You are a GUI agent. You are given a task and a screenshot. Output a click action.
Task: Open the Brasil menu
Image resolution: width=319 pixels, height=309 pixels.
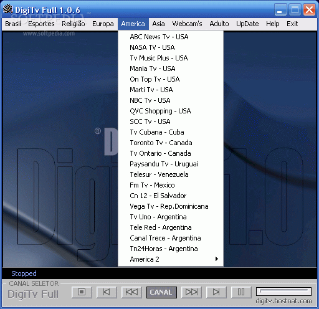click(x=13, y=24)
